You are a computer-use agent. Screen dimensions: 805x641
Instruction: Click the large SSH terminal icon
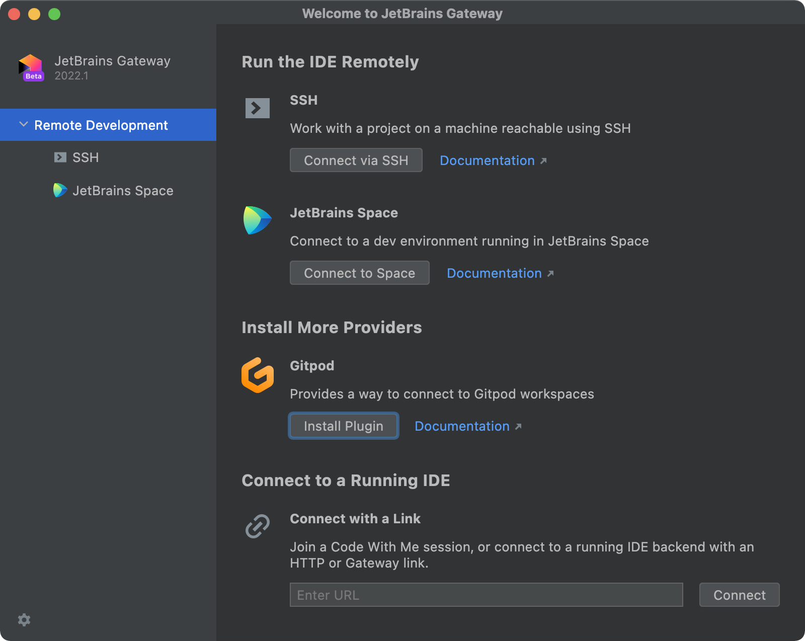(x=257, y=108)
